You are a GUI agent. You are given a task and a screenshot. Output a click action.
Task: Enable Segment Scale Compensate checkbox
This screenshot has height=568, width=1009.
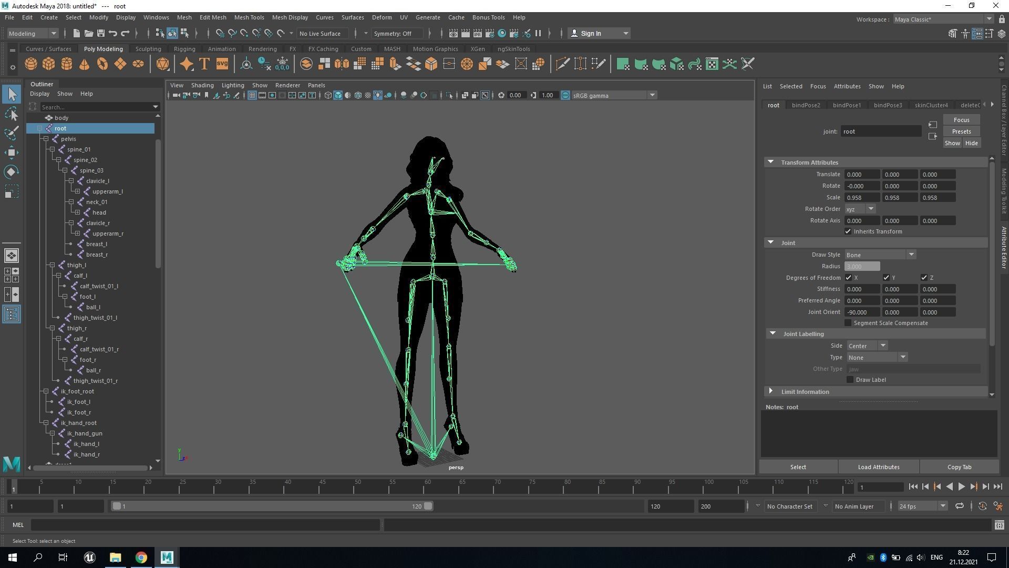(848, 323)
